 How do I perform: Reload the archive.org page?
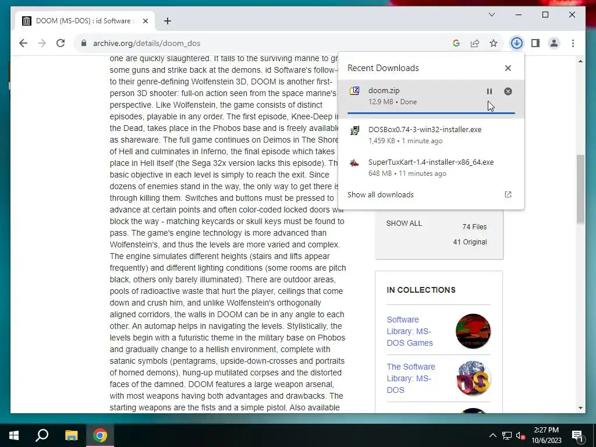[61, 43]
